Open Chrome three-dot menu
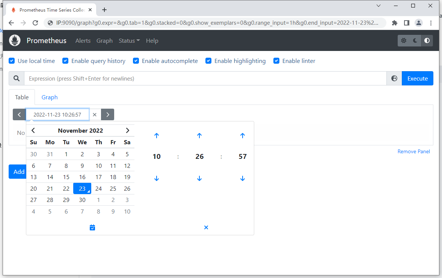442x278 pixels. pos(431,23)
